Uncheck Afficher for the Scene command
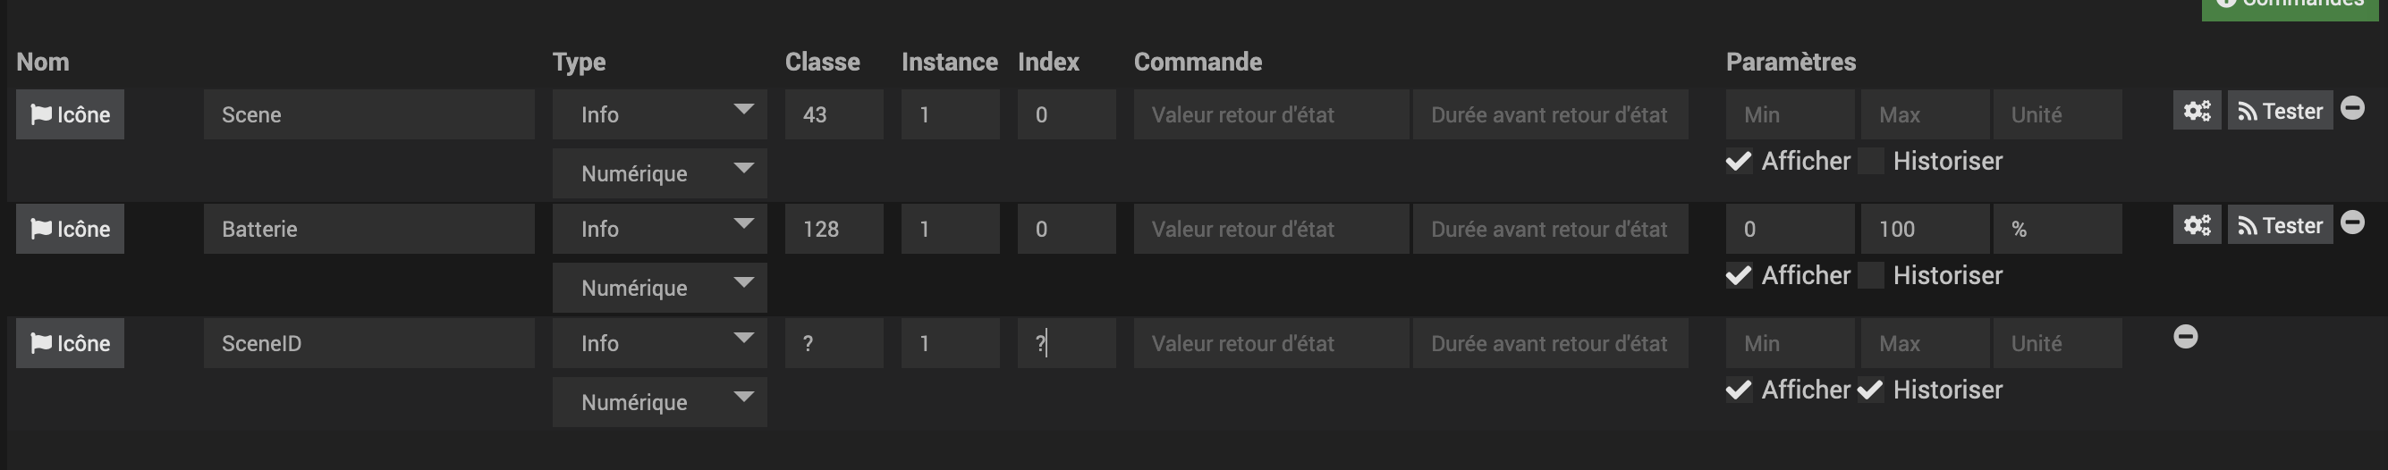The height and width of the screenshot is (470, 2388). [1738, 162]
